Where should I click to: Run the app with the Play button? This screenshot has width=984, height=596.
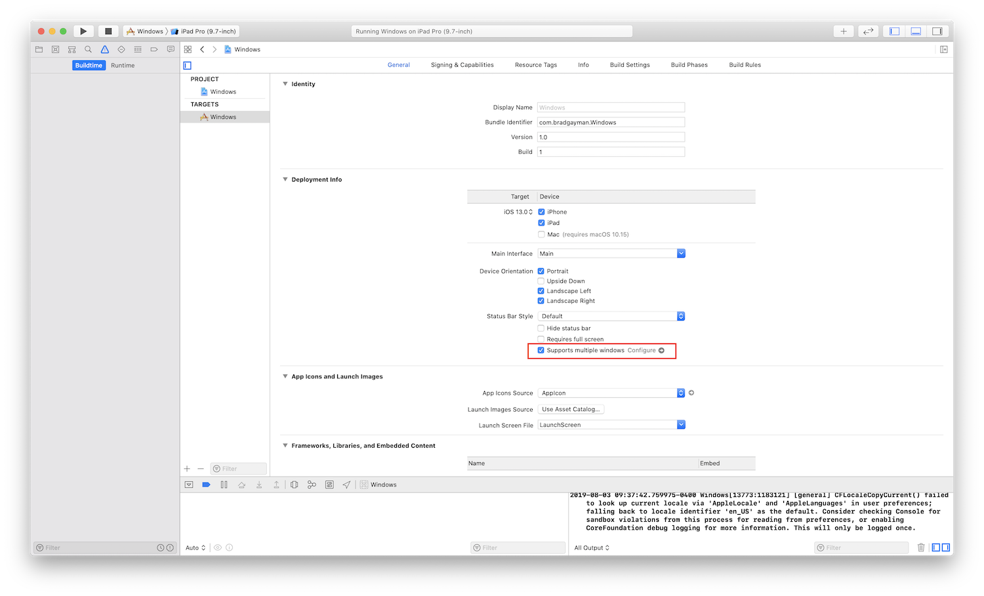click(83, 31)
